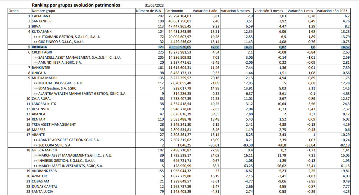This screenshot has width=359, height=195.
Task: Select the UNICAJA group name
Action: click(39, 73)
